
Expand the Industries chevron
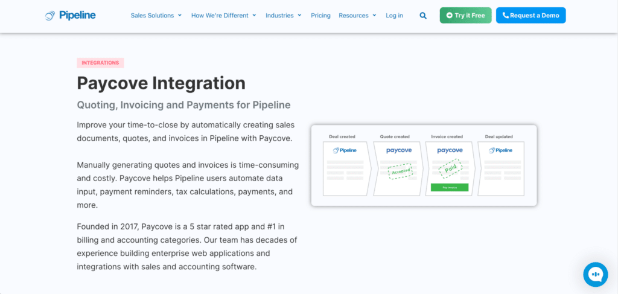coord(299,15)
